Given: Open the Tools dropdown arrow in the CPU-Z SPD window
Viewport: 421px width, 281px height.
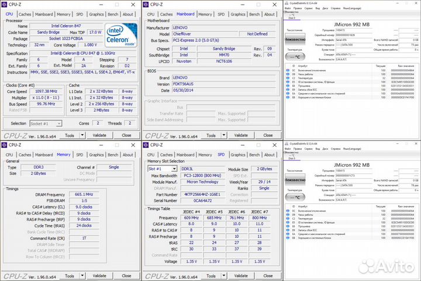Looking at the screenshot, I should (x=224, y=276).
